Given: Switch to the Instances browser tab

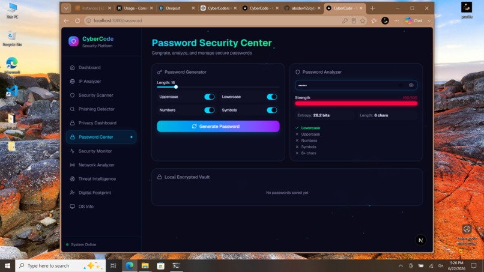Looking at the screenshot, I should pos(92,8).
